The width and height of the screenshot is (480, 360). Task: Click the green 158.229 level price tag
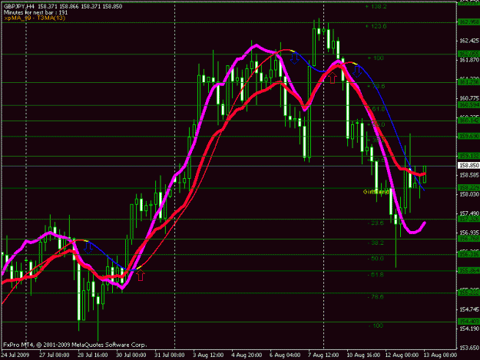point(468,187)
